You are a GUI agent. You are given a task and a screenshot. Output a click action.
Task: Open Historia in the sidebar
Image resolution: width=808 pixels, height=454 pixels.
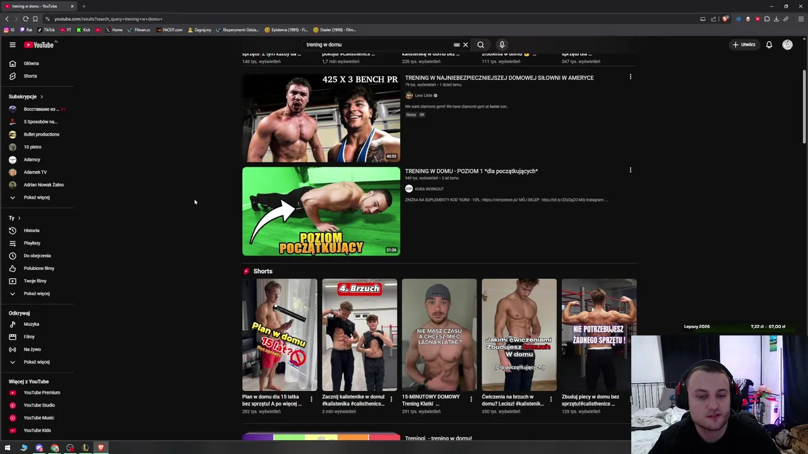tap(32, 231)
